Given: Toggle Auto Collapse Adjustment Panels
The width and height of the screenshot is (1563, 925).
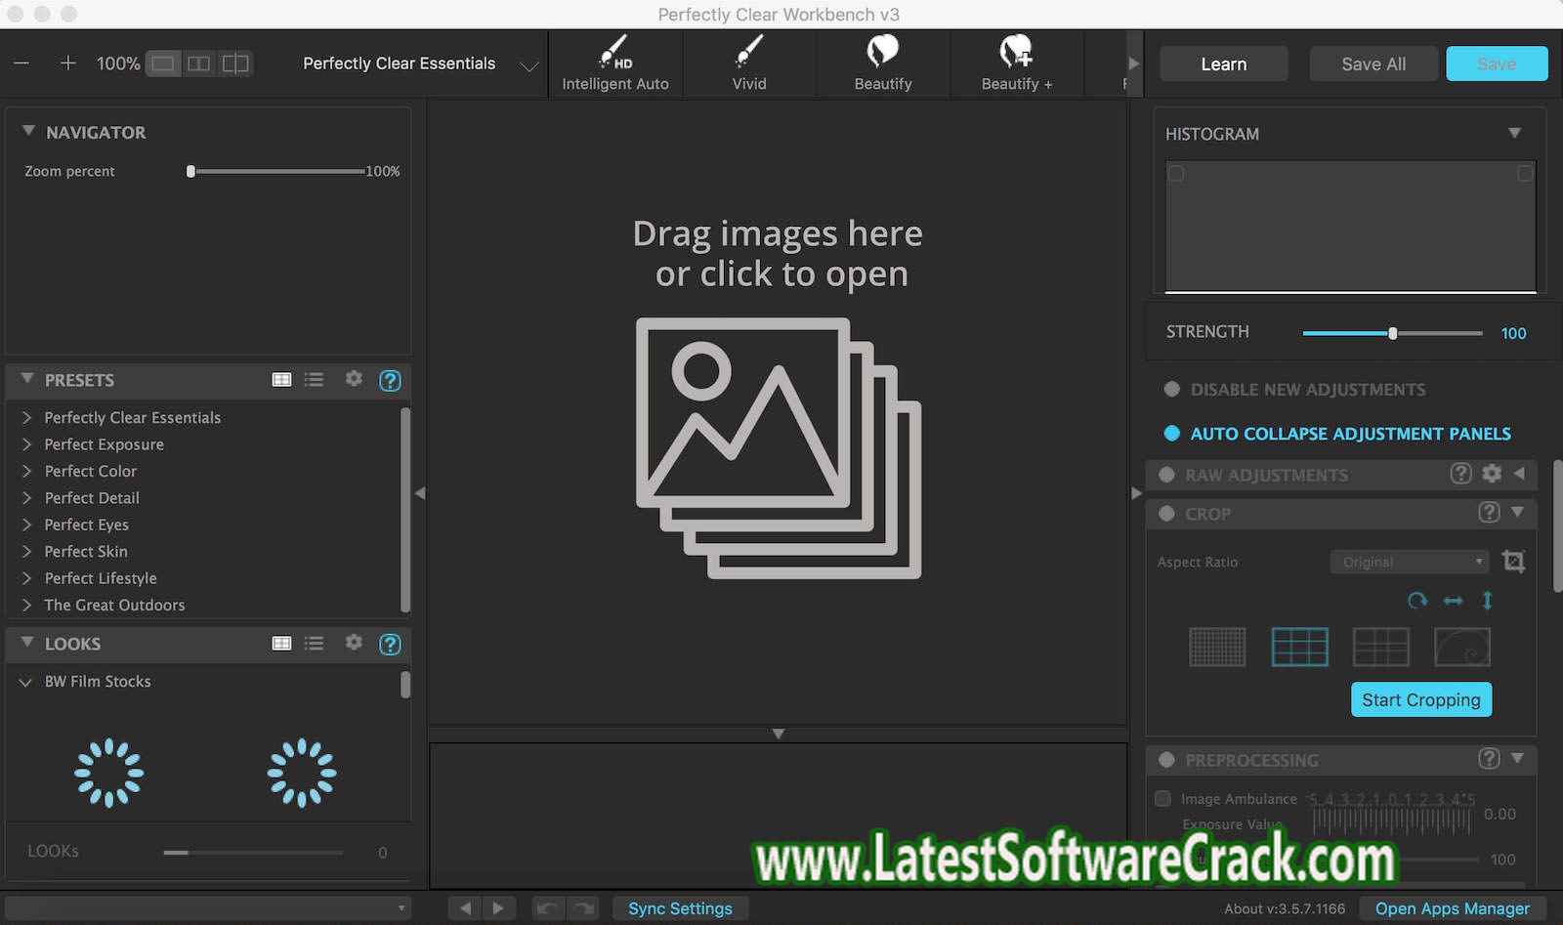Looking at the screenshot, I should tap(1172, 434).
